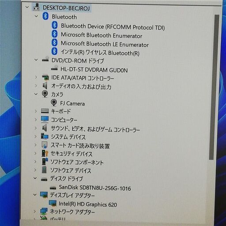Collapse the カメラ category
Screen dimensions: 226x226
tap(36, 94)
